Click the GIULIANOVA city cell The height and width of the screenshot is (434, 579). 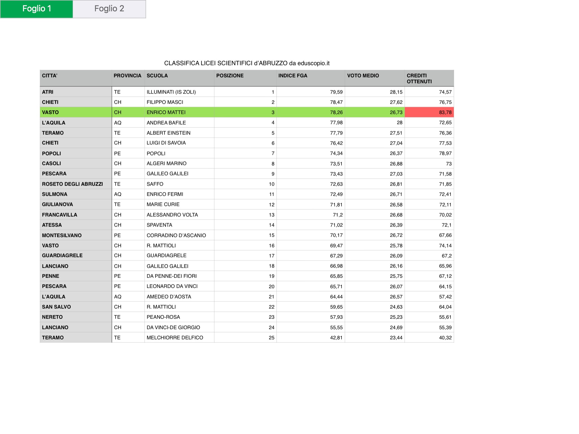pos(76,204)
